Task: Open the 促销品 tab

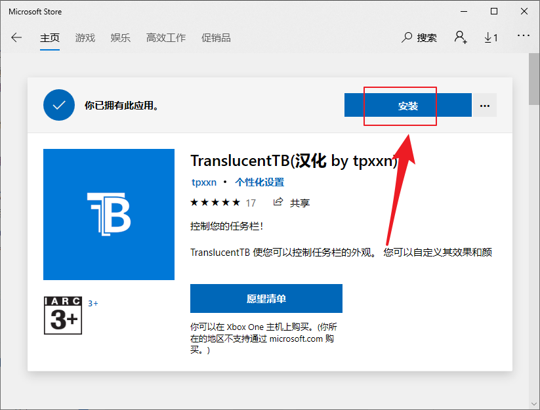Action: (x=216, y=37)
